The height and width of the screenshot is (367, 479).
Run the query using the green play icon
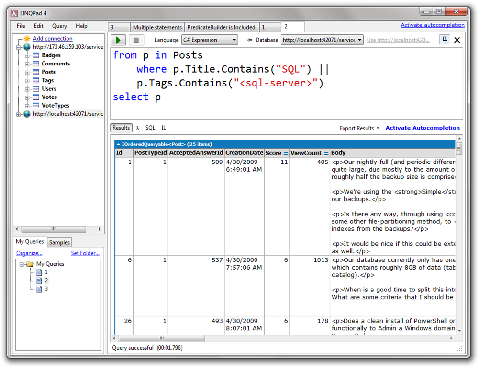point(118,40)
